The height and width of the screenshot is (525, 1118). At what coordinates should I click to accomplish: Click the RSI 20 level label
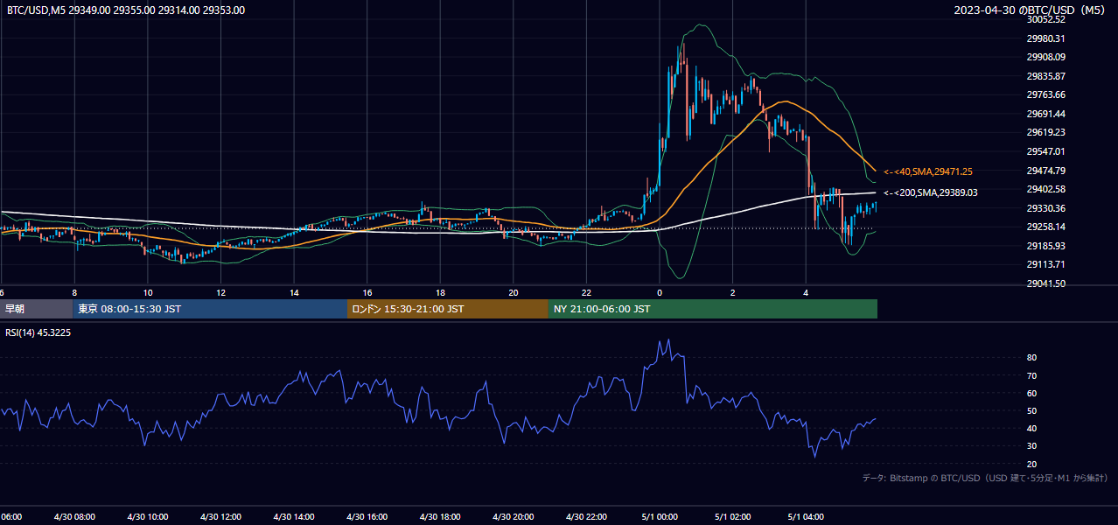click(x=1031, y=464)
